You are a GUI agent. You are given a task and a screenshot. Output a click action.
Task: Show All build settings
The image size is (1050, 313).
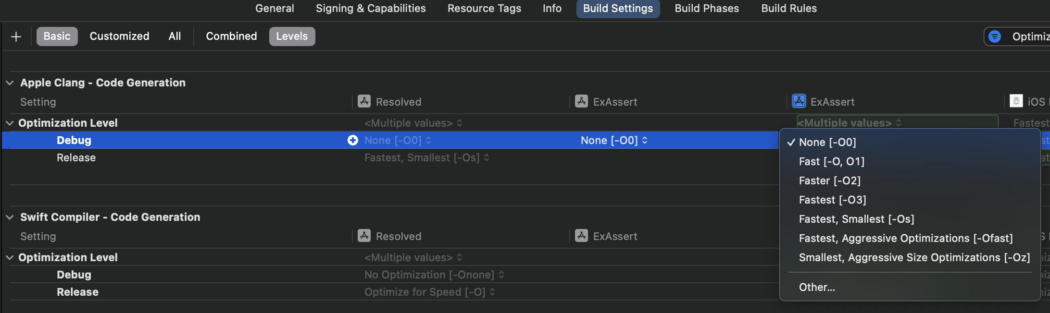175,36
